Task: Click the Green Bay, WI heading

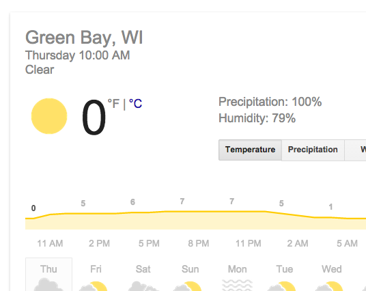Action: coord(84,38)
